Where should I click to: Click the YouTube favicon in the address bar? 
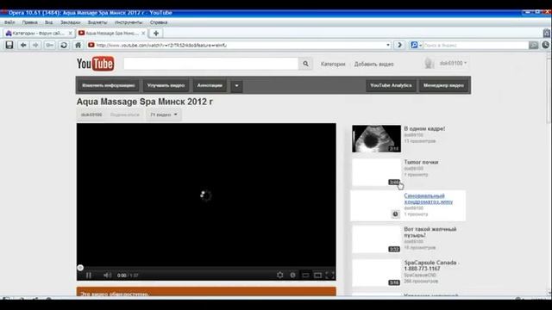tap(91, 45)
